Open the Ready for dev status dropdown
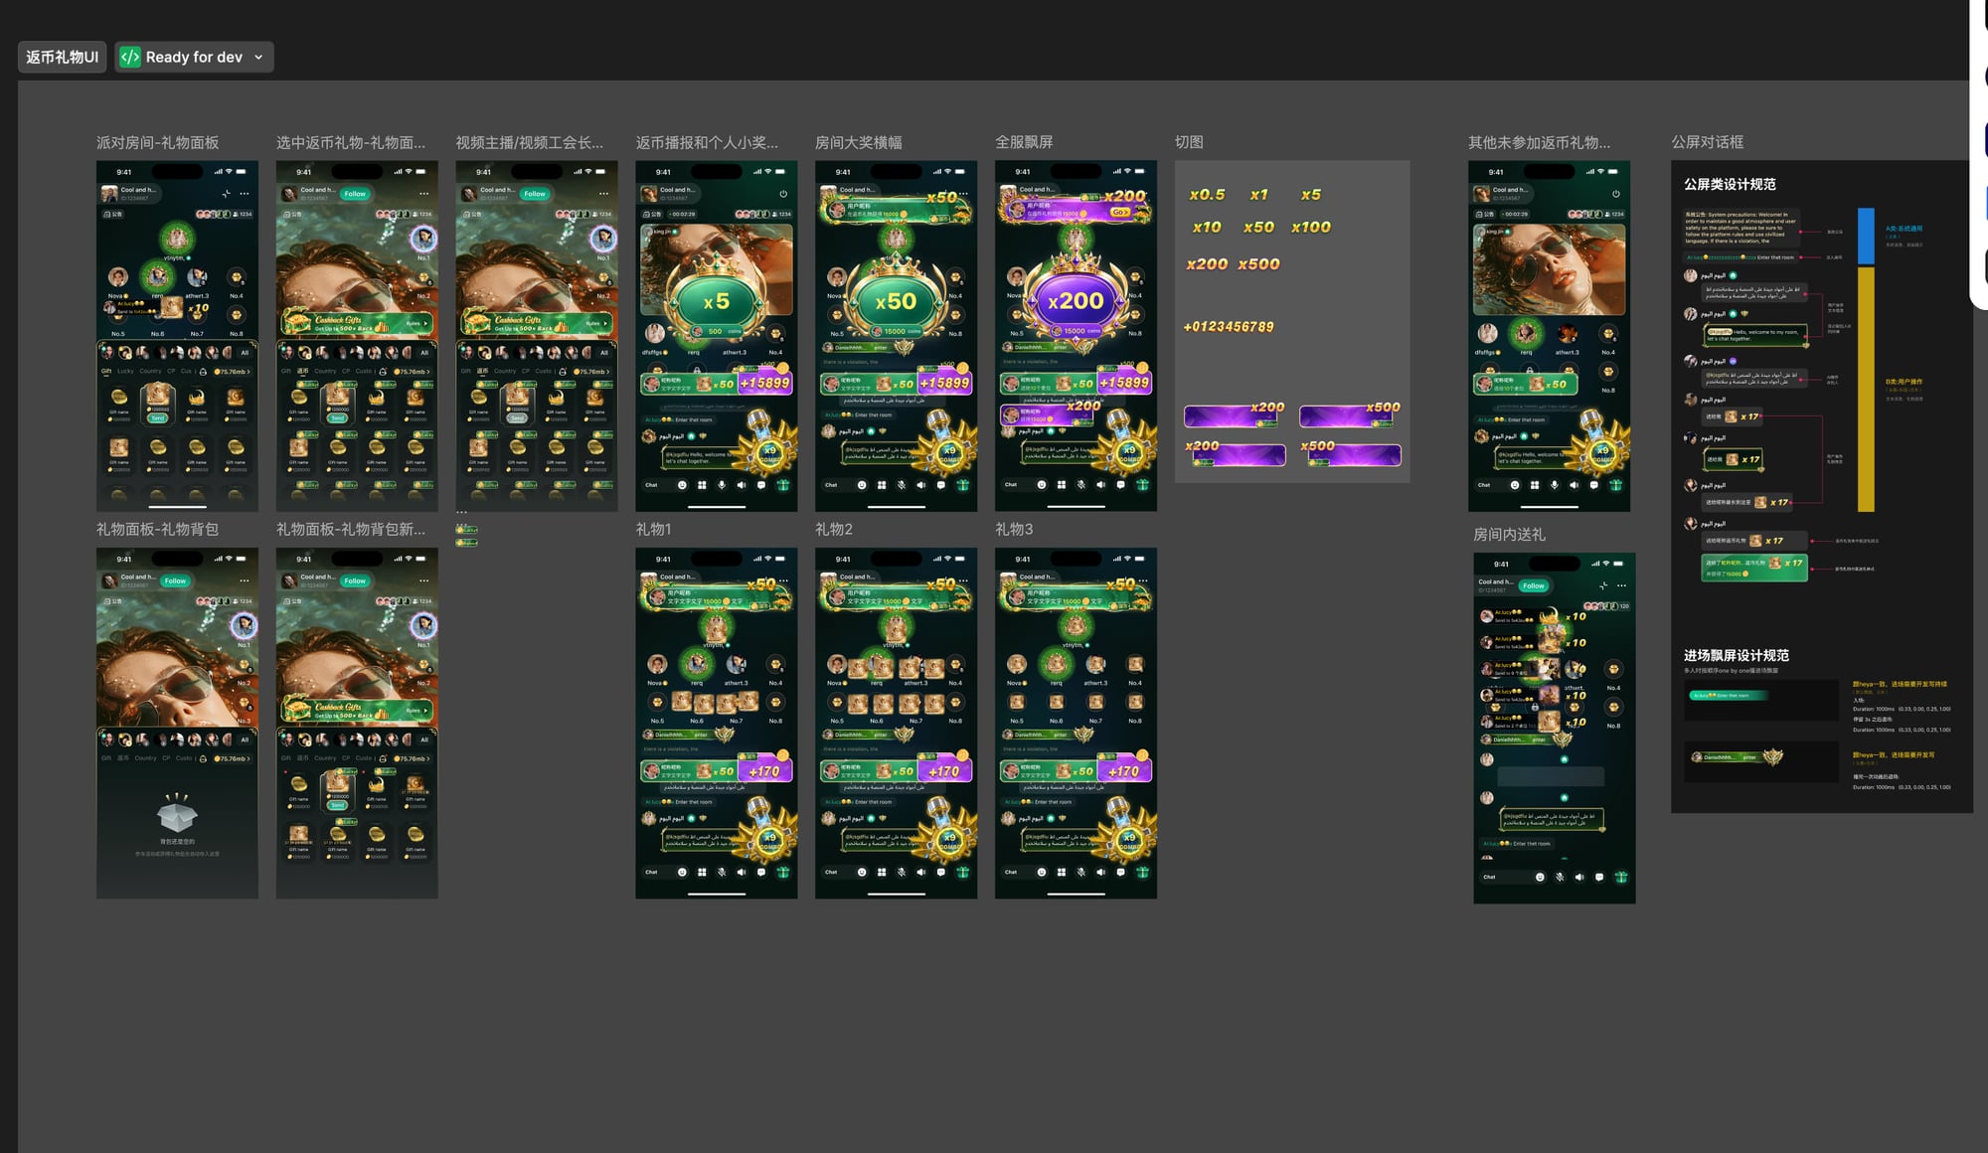This screenshot has height=1153, width=1988. pyautogui.click(x=195, y=57)
